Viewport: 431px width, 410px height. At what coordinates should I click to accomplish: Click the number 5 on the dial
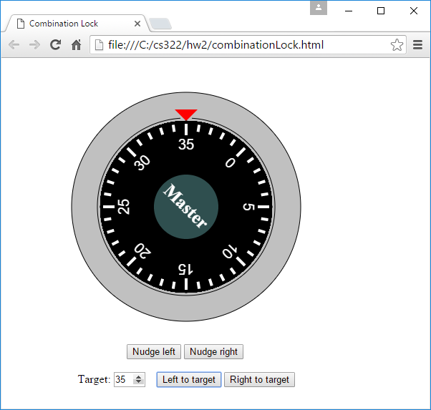click(248, 207)
